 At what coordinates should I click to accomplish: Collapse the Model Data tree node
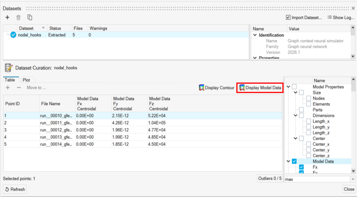(x=288, y=161)
